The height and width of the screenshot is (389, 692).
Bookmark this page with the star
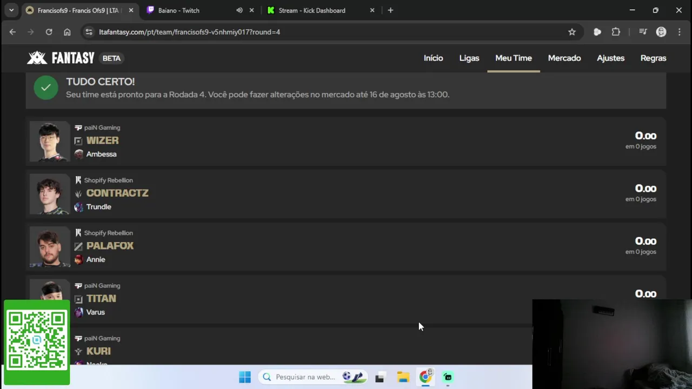(572, 32)
